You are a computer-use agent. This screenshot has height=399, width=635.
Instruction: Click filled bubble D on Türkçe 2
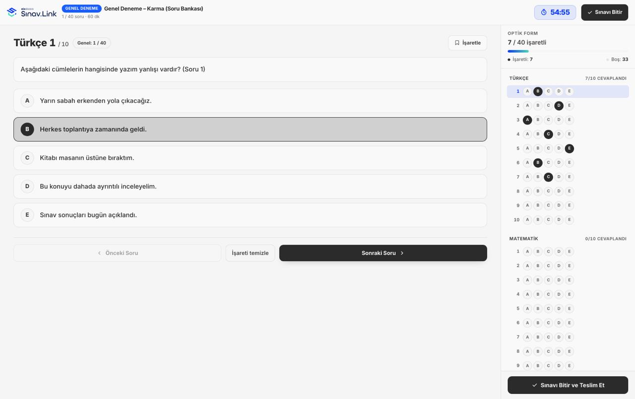tap(559, 106)
